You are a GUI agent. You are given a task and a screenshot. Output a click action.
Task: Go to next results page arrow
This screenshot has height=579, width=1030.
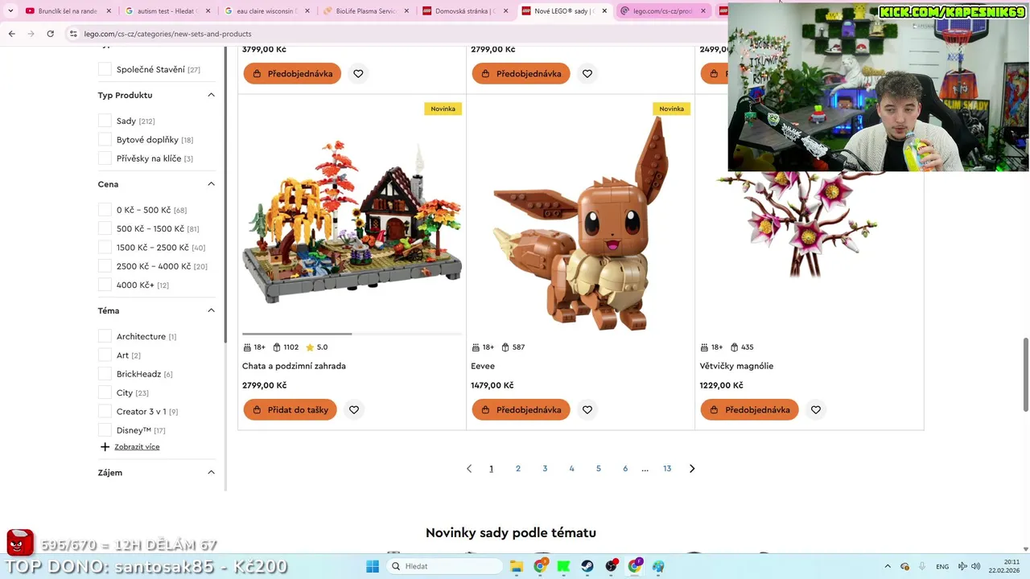pyautogui.click(x=692, y=469)
